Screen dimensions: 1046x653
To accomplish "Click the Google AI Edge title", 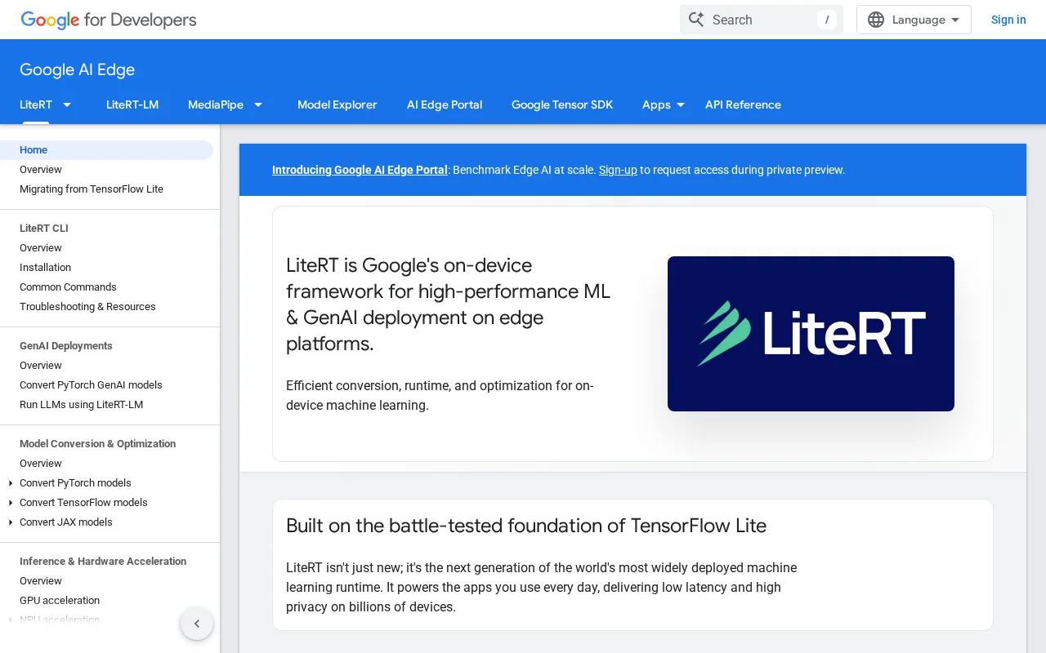I will pyautogui.click(x=77, y=69).
